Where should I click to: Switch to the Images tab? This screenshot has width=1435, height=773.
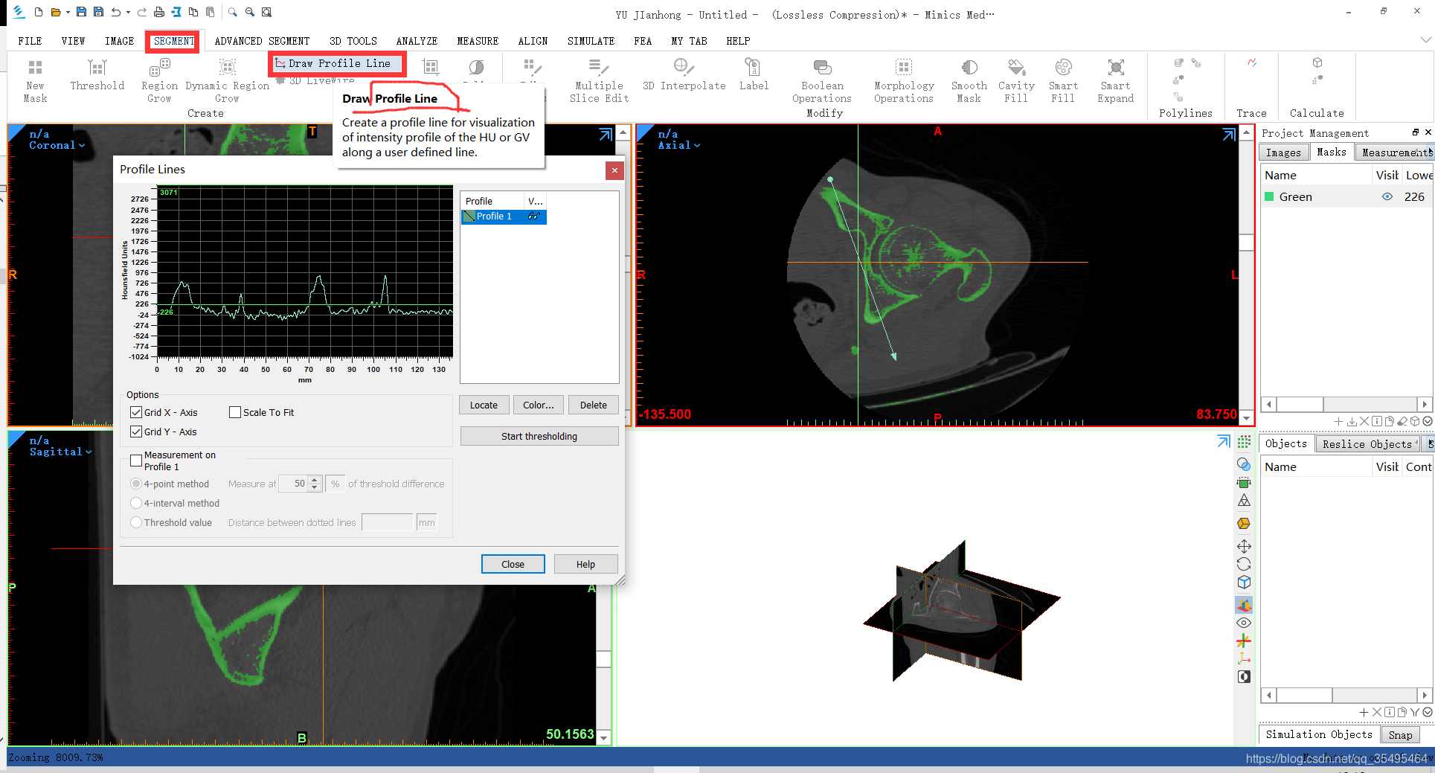click(1283, 153)
